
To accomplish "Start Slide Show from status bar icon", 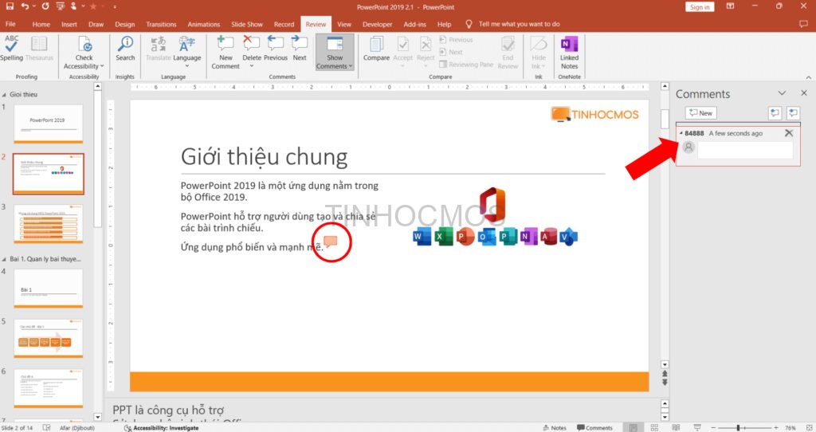I will coord(696,427).
